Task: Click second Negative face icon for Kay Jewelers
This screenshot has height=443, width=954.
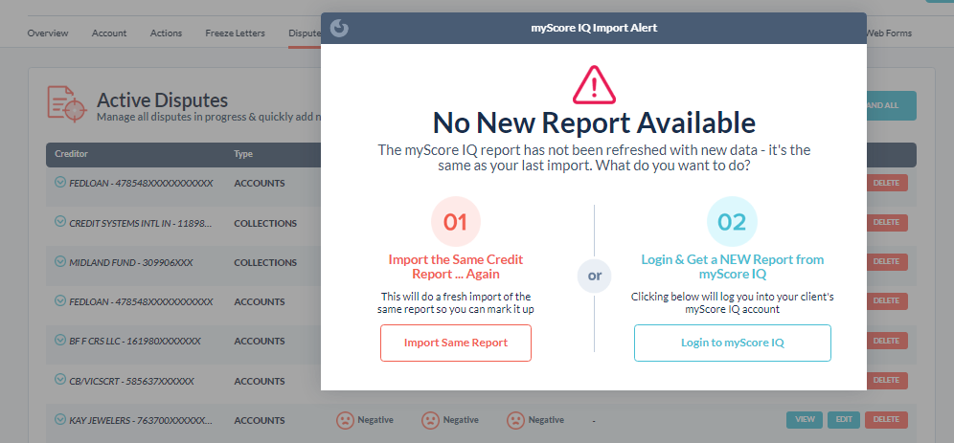Action: 430,420
